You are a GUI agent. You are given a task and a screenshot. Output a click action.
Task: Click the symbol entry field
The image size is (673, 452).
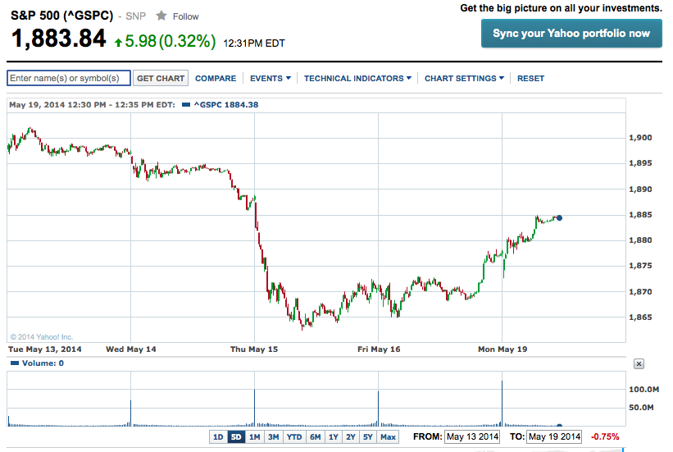pos(69,78)
